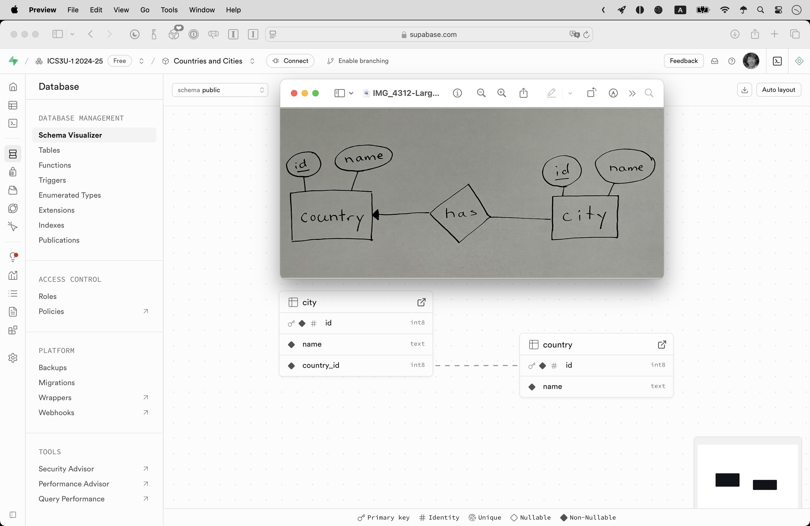This screenshot has height=526, width=810.
Task: Click the Auto layout button
Action: click(x=778, y=90)
